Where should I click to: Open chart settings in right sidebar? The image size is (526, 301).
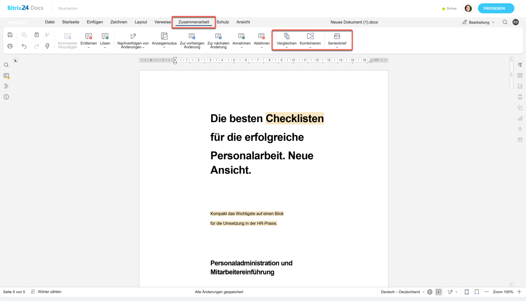(520, 118)
